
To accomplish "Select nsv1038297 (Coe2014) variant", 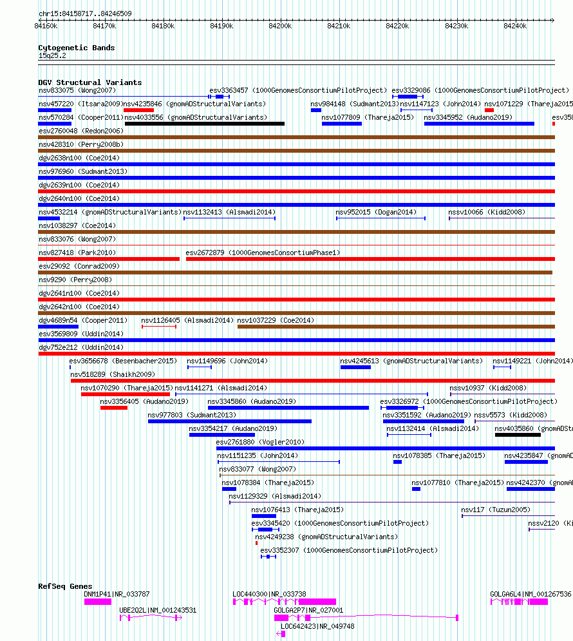I will 77,225.
